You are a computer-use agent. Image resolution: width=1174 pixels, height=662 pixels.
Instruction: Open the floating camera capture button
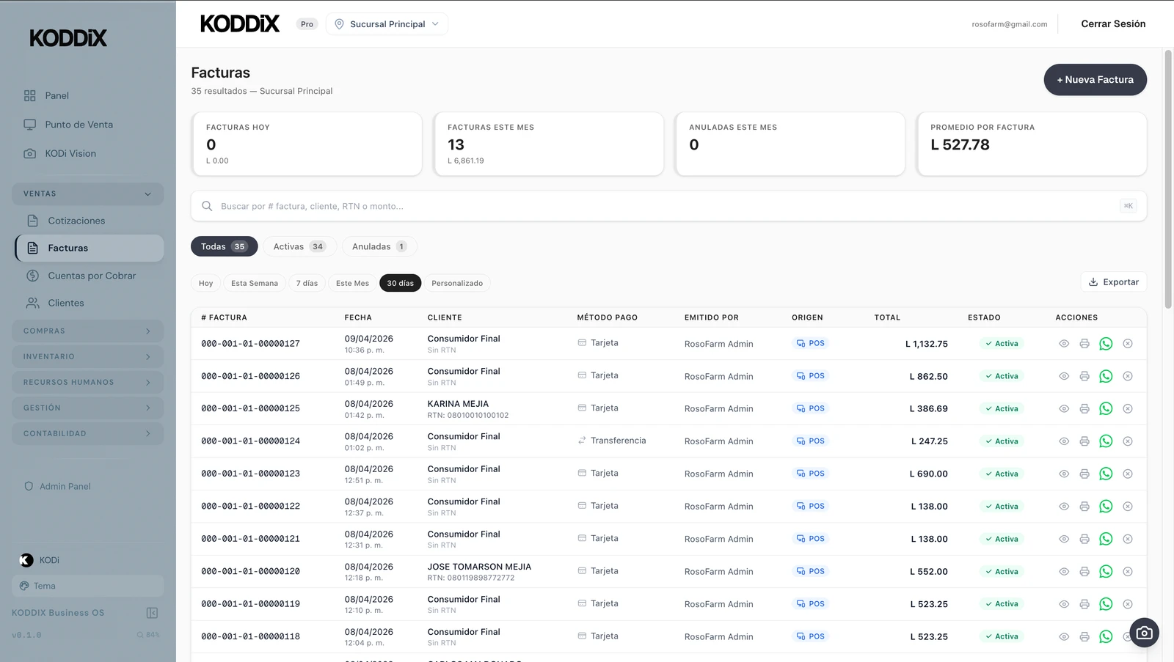pos(1144,633)
